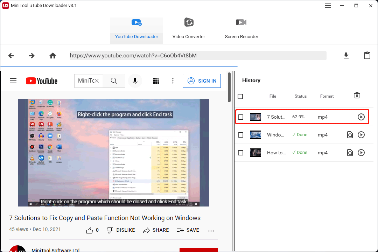
Task: Click the Windo... history thumbnail
Action: click(x=255, y=135)
